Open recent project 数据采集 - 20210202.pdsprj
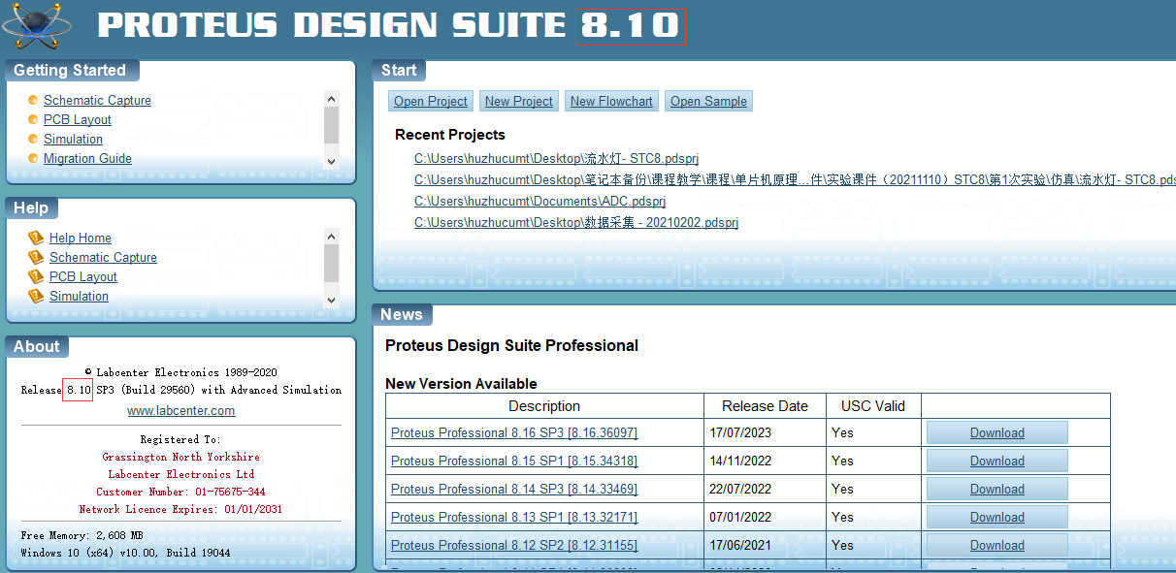This screenshot has height=573, width=1176. (576, 222)
